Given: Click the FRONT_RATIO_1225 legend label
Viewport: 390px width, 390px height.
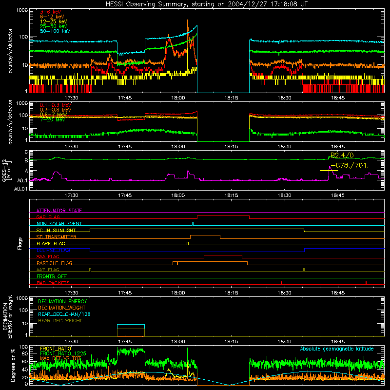Looking at the screenshot, I should click(x=63, y=353).
